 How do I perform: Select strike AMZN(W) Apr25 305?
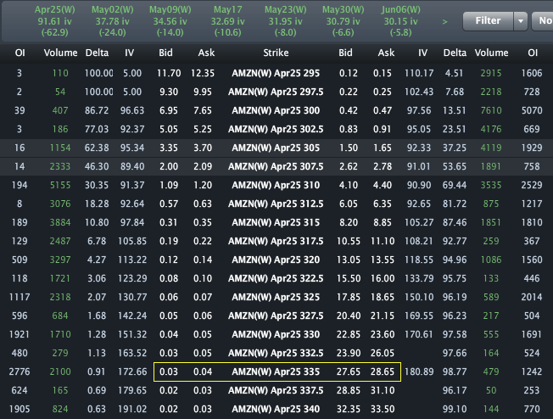coord(276,148)
